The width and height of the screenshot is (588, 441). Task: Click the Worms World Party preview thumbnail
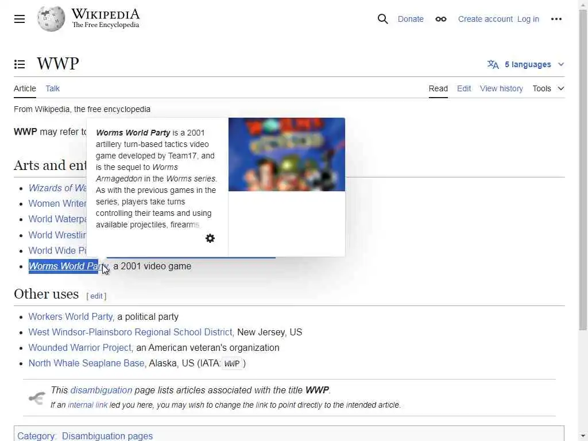[287, 154]
